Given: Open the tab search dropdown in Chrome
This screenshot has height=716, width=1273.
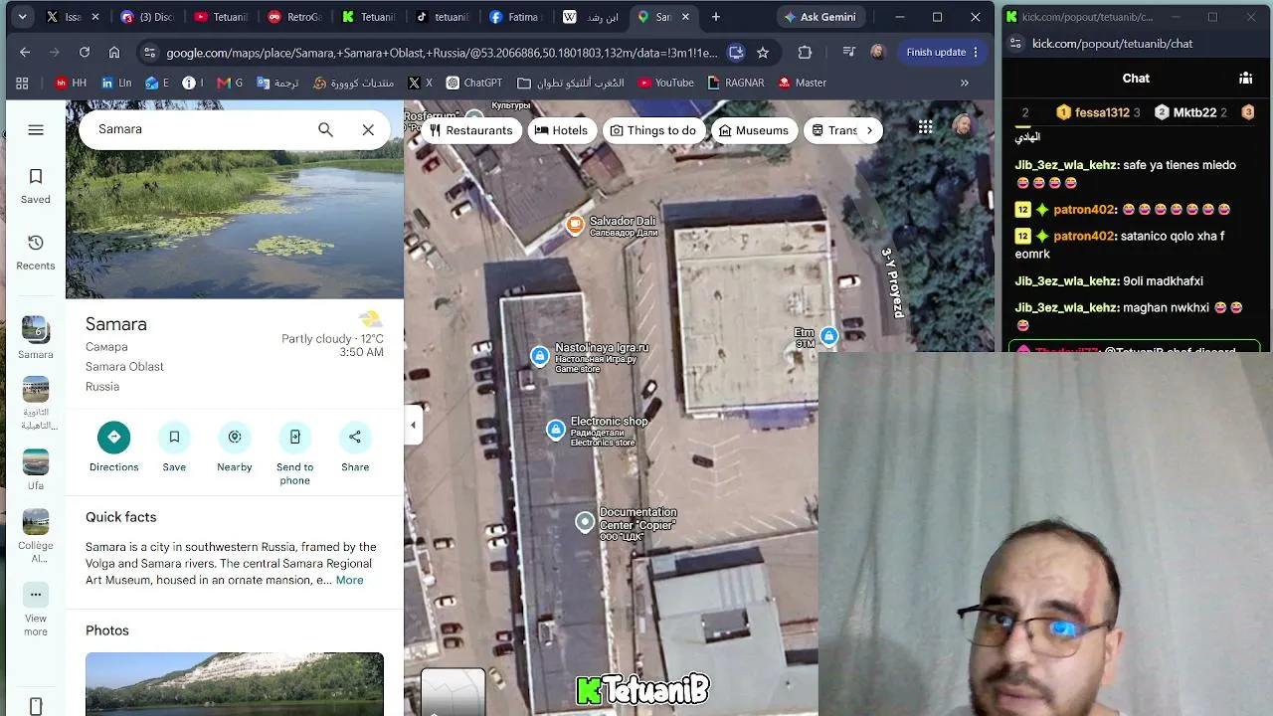Looking at the screenshot, I should coord(22,17).
